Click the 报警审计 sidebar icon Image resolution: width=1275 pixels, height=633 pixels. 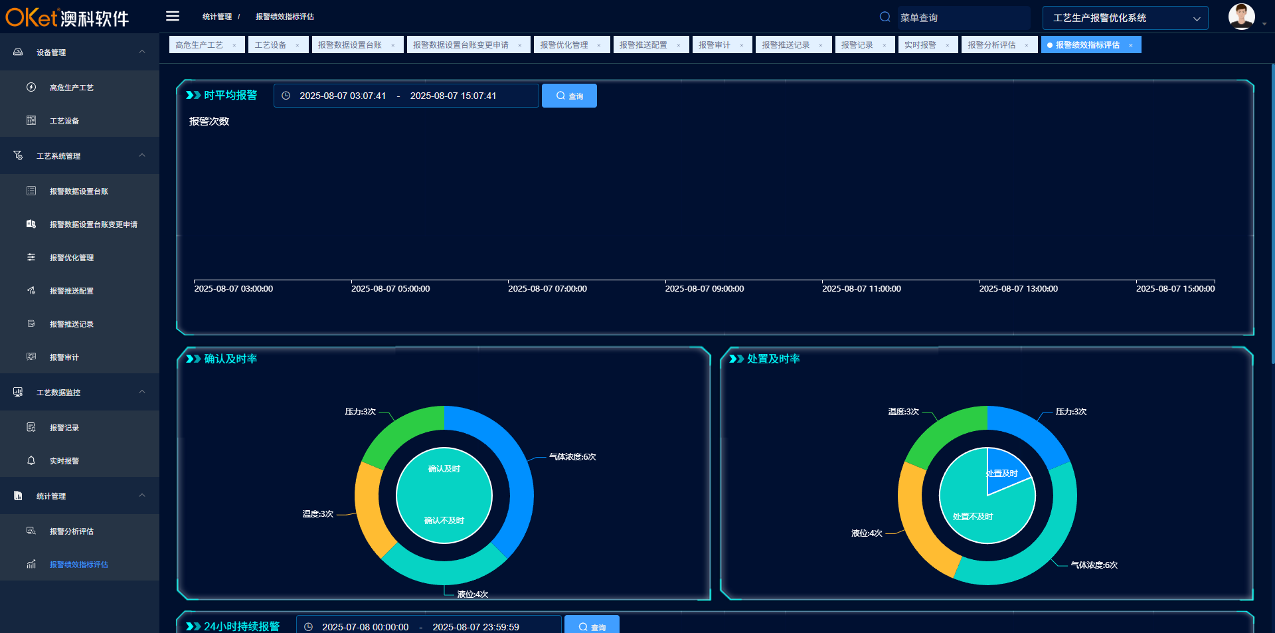pos(31,357)
